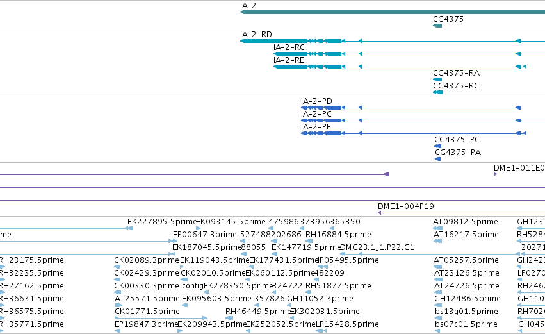This screenshot has height=334, width=545.
Task: Select the AT16217.5prime EST label
Action: pos(466,235)
